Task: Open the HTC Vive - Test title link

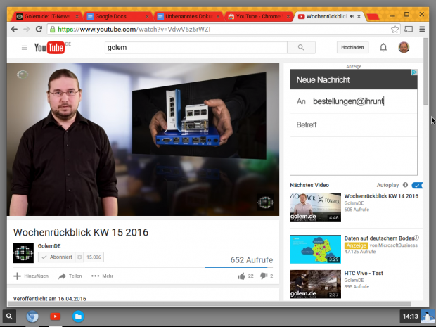Action: pos(364,273)
